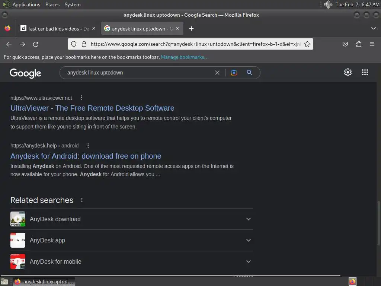Close the fast car bad kids videos tab
The height and width of the screenshot is (286, 381).
pos(94,28)
